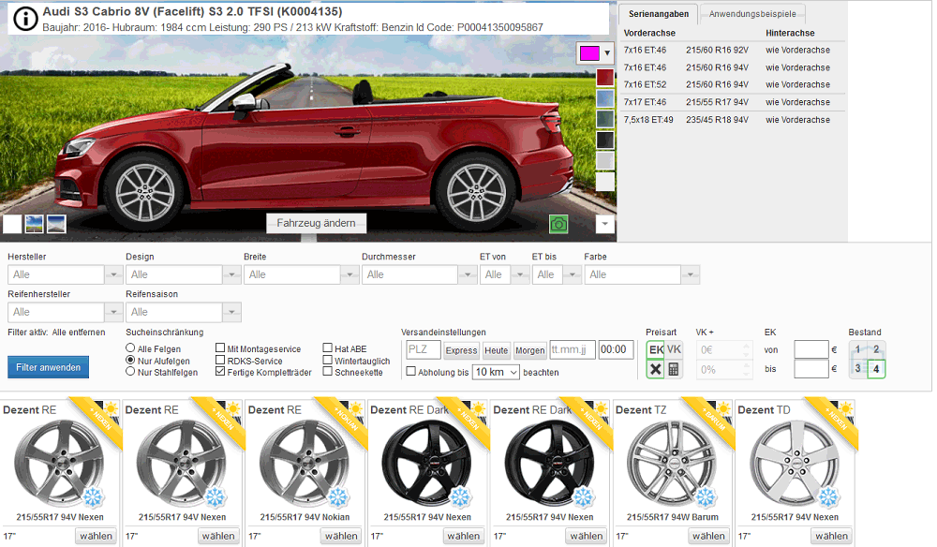Choose wählen on Dezent TD card
The image size is (937, 547).
[x=832, y=536]
